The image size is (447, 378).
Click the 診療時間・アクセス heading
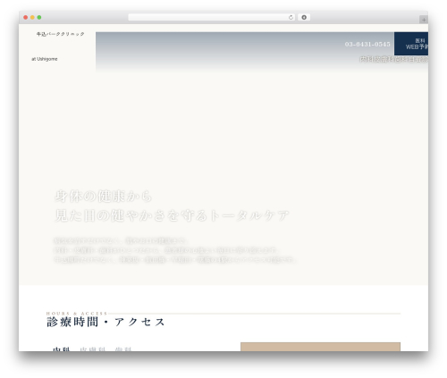coord(105,322)
